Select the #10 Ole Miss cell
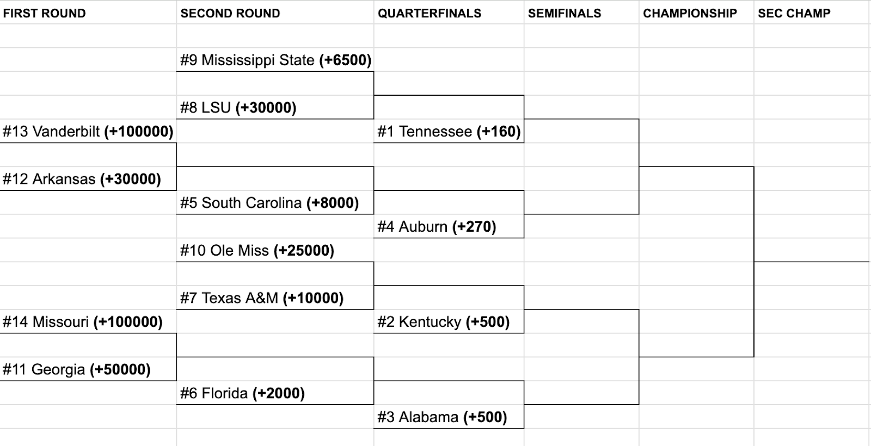This screenshot has height=446, width=871. click(x=275, y=250)
